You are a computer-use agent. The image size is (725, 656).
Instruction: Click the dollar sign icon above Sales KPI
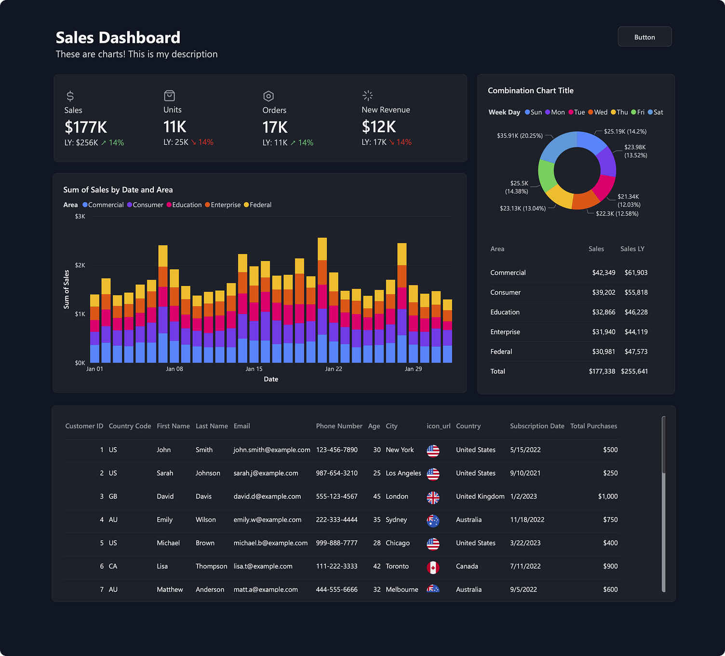pyautogui.click(x=69, y=96)
